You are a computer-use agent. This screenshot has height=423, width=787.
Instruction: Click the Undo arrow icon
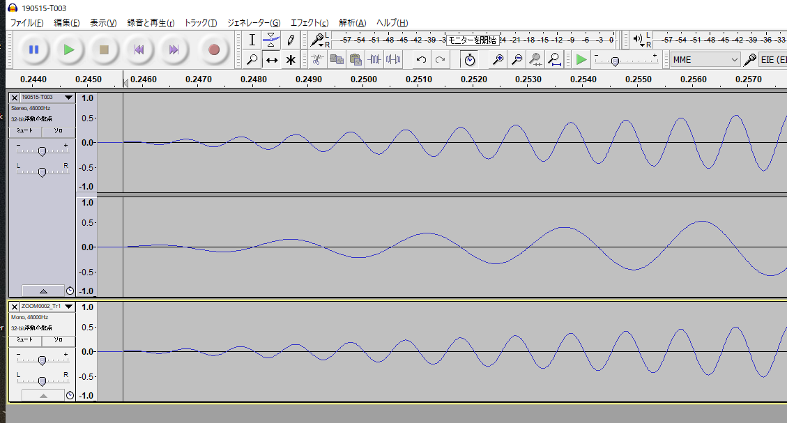pos(421,60)
